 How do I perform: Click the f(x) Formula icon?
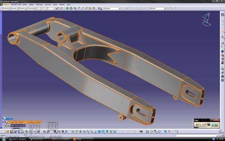44,131
